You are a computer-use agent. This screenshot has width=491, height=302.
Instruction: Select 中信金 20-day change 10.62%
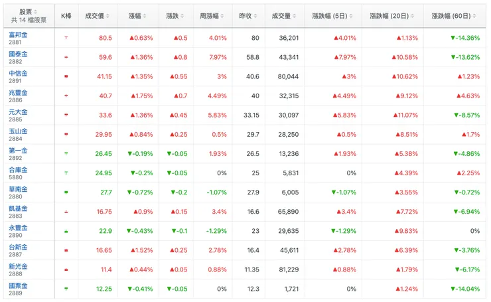[x=405, y=76]
